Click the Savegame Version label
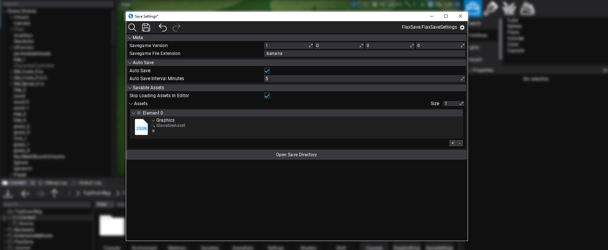 point(149,46)
